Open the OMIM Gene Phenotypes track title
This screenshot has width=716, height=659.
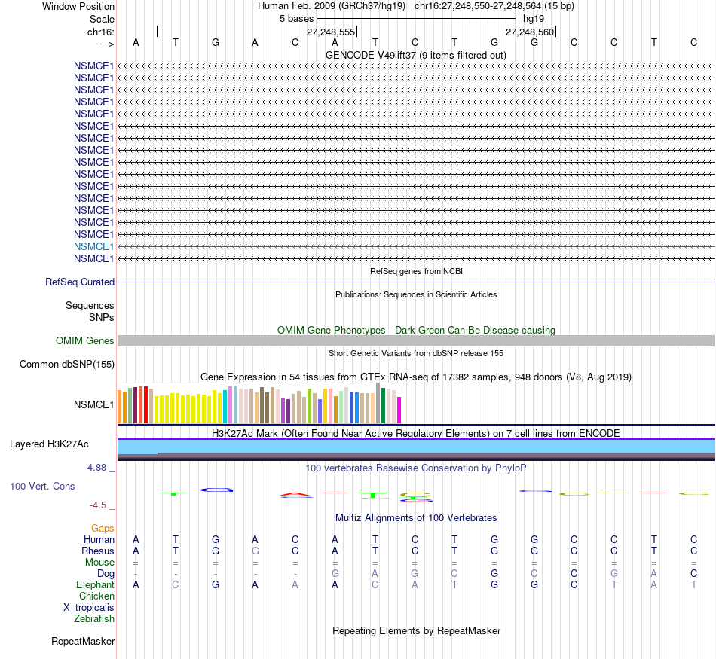[x=416, y=330]
